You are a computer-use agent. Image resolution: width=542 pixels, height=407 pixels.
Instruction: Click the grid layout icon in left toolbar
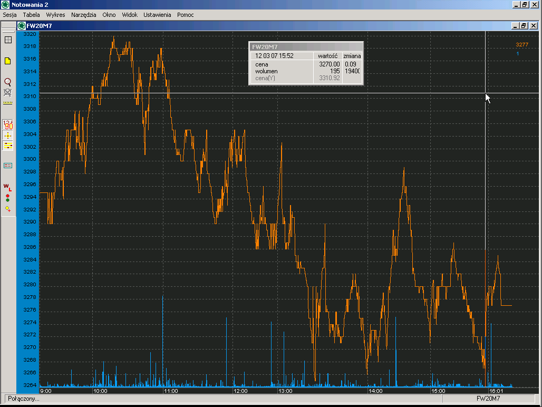pyautogui.click(x=8, y=40)
